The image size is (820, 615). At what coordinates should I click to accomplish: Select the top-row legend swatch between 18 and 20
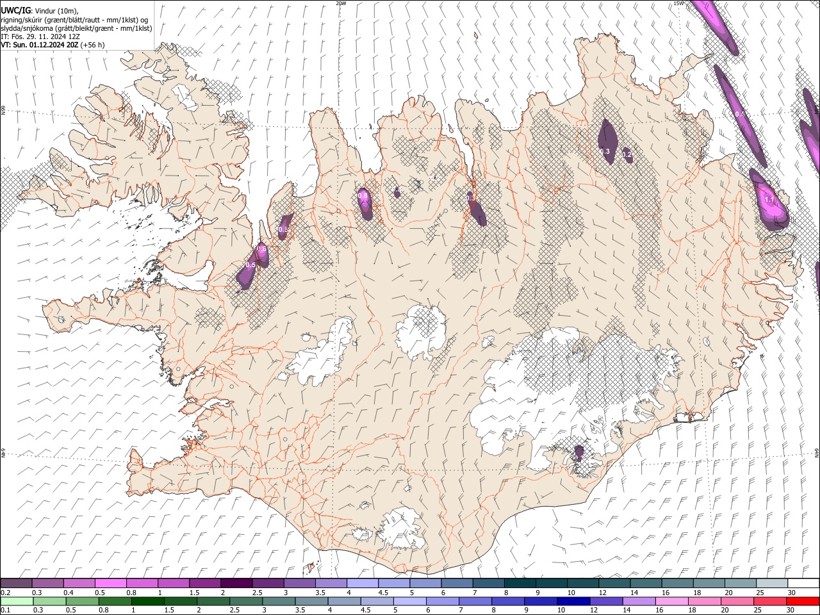pyautogui.click(x=709, y=584)
